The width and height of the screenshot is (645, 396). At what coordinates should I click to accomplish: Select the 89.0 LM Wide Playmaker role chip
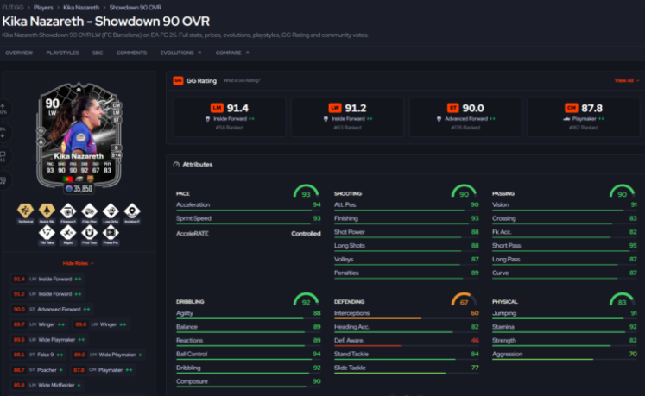click(108, 355)
